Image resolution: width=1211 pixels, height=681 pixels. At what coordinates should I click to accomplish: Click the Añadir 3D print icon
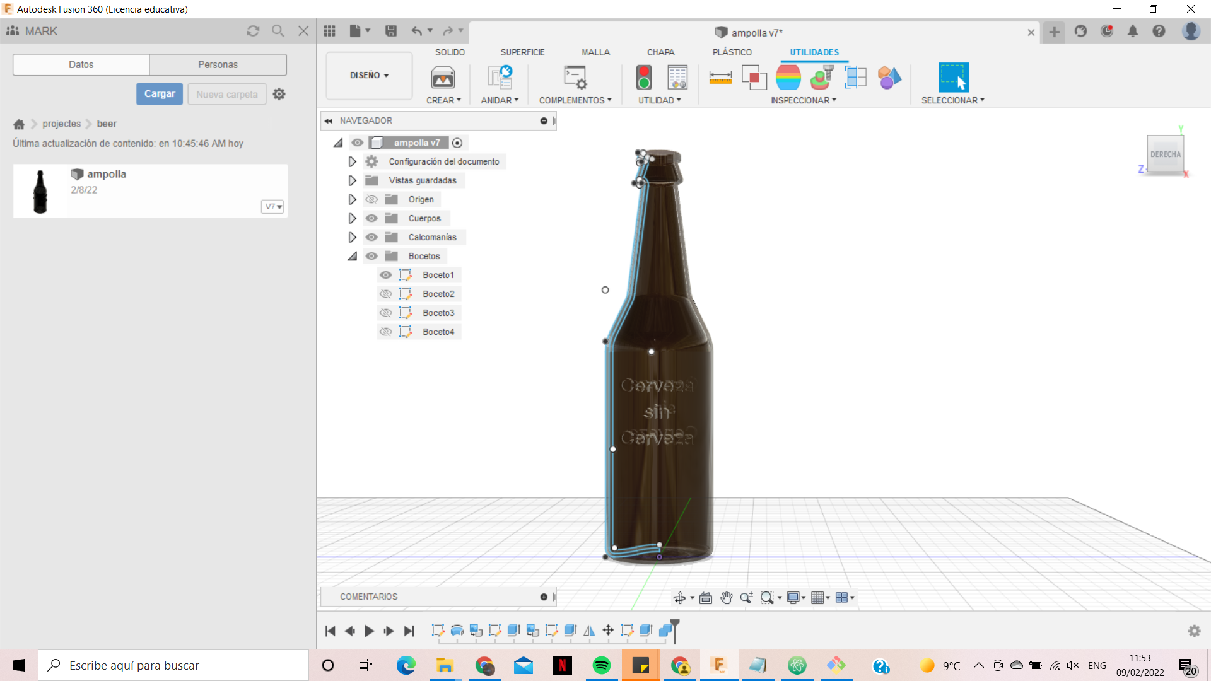click(500, 78)
